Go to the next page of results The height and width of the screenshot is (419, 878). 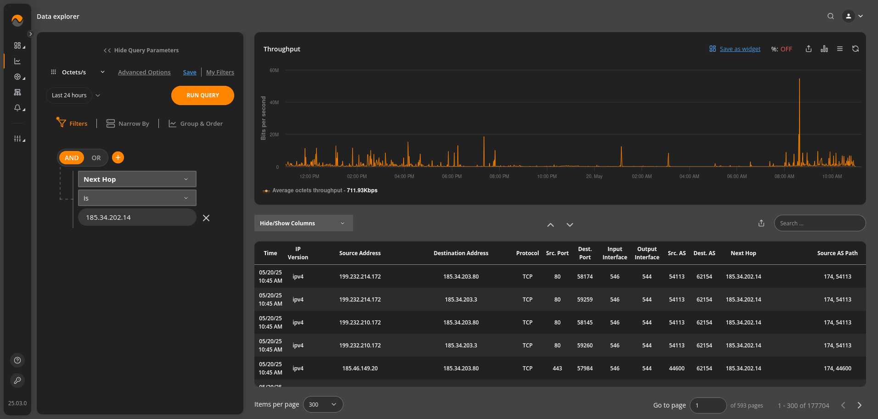[859, 405]
